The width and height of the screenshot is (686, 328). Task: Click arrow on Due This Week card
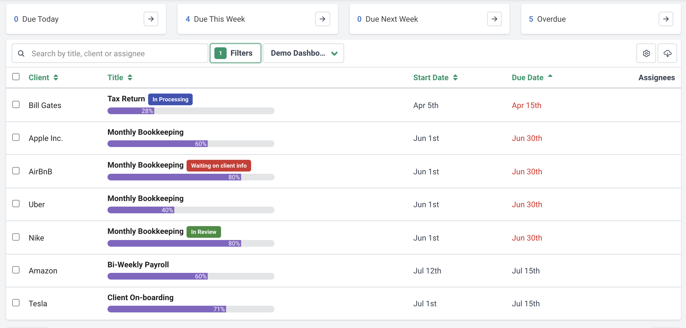tap(322, 19)
